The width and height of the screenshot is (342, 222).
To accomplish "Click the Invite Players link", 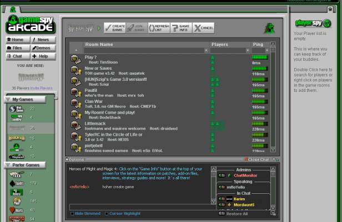I will pyautogui.click(x=41, y=88).
